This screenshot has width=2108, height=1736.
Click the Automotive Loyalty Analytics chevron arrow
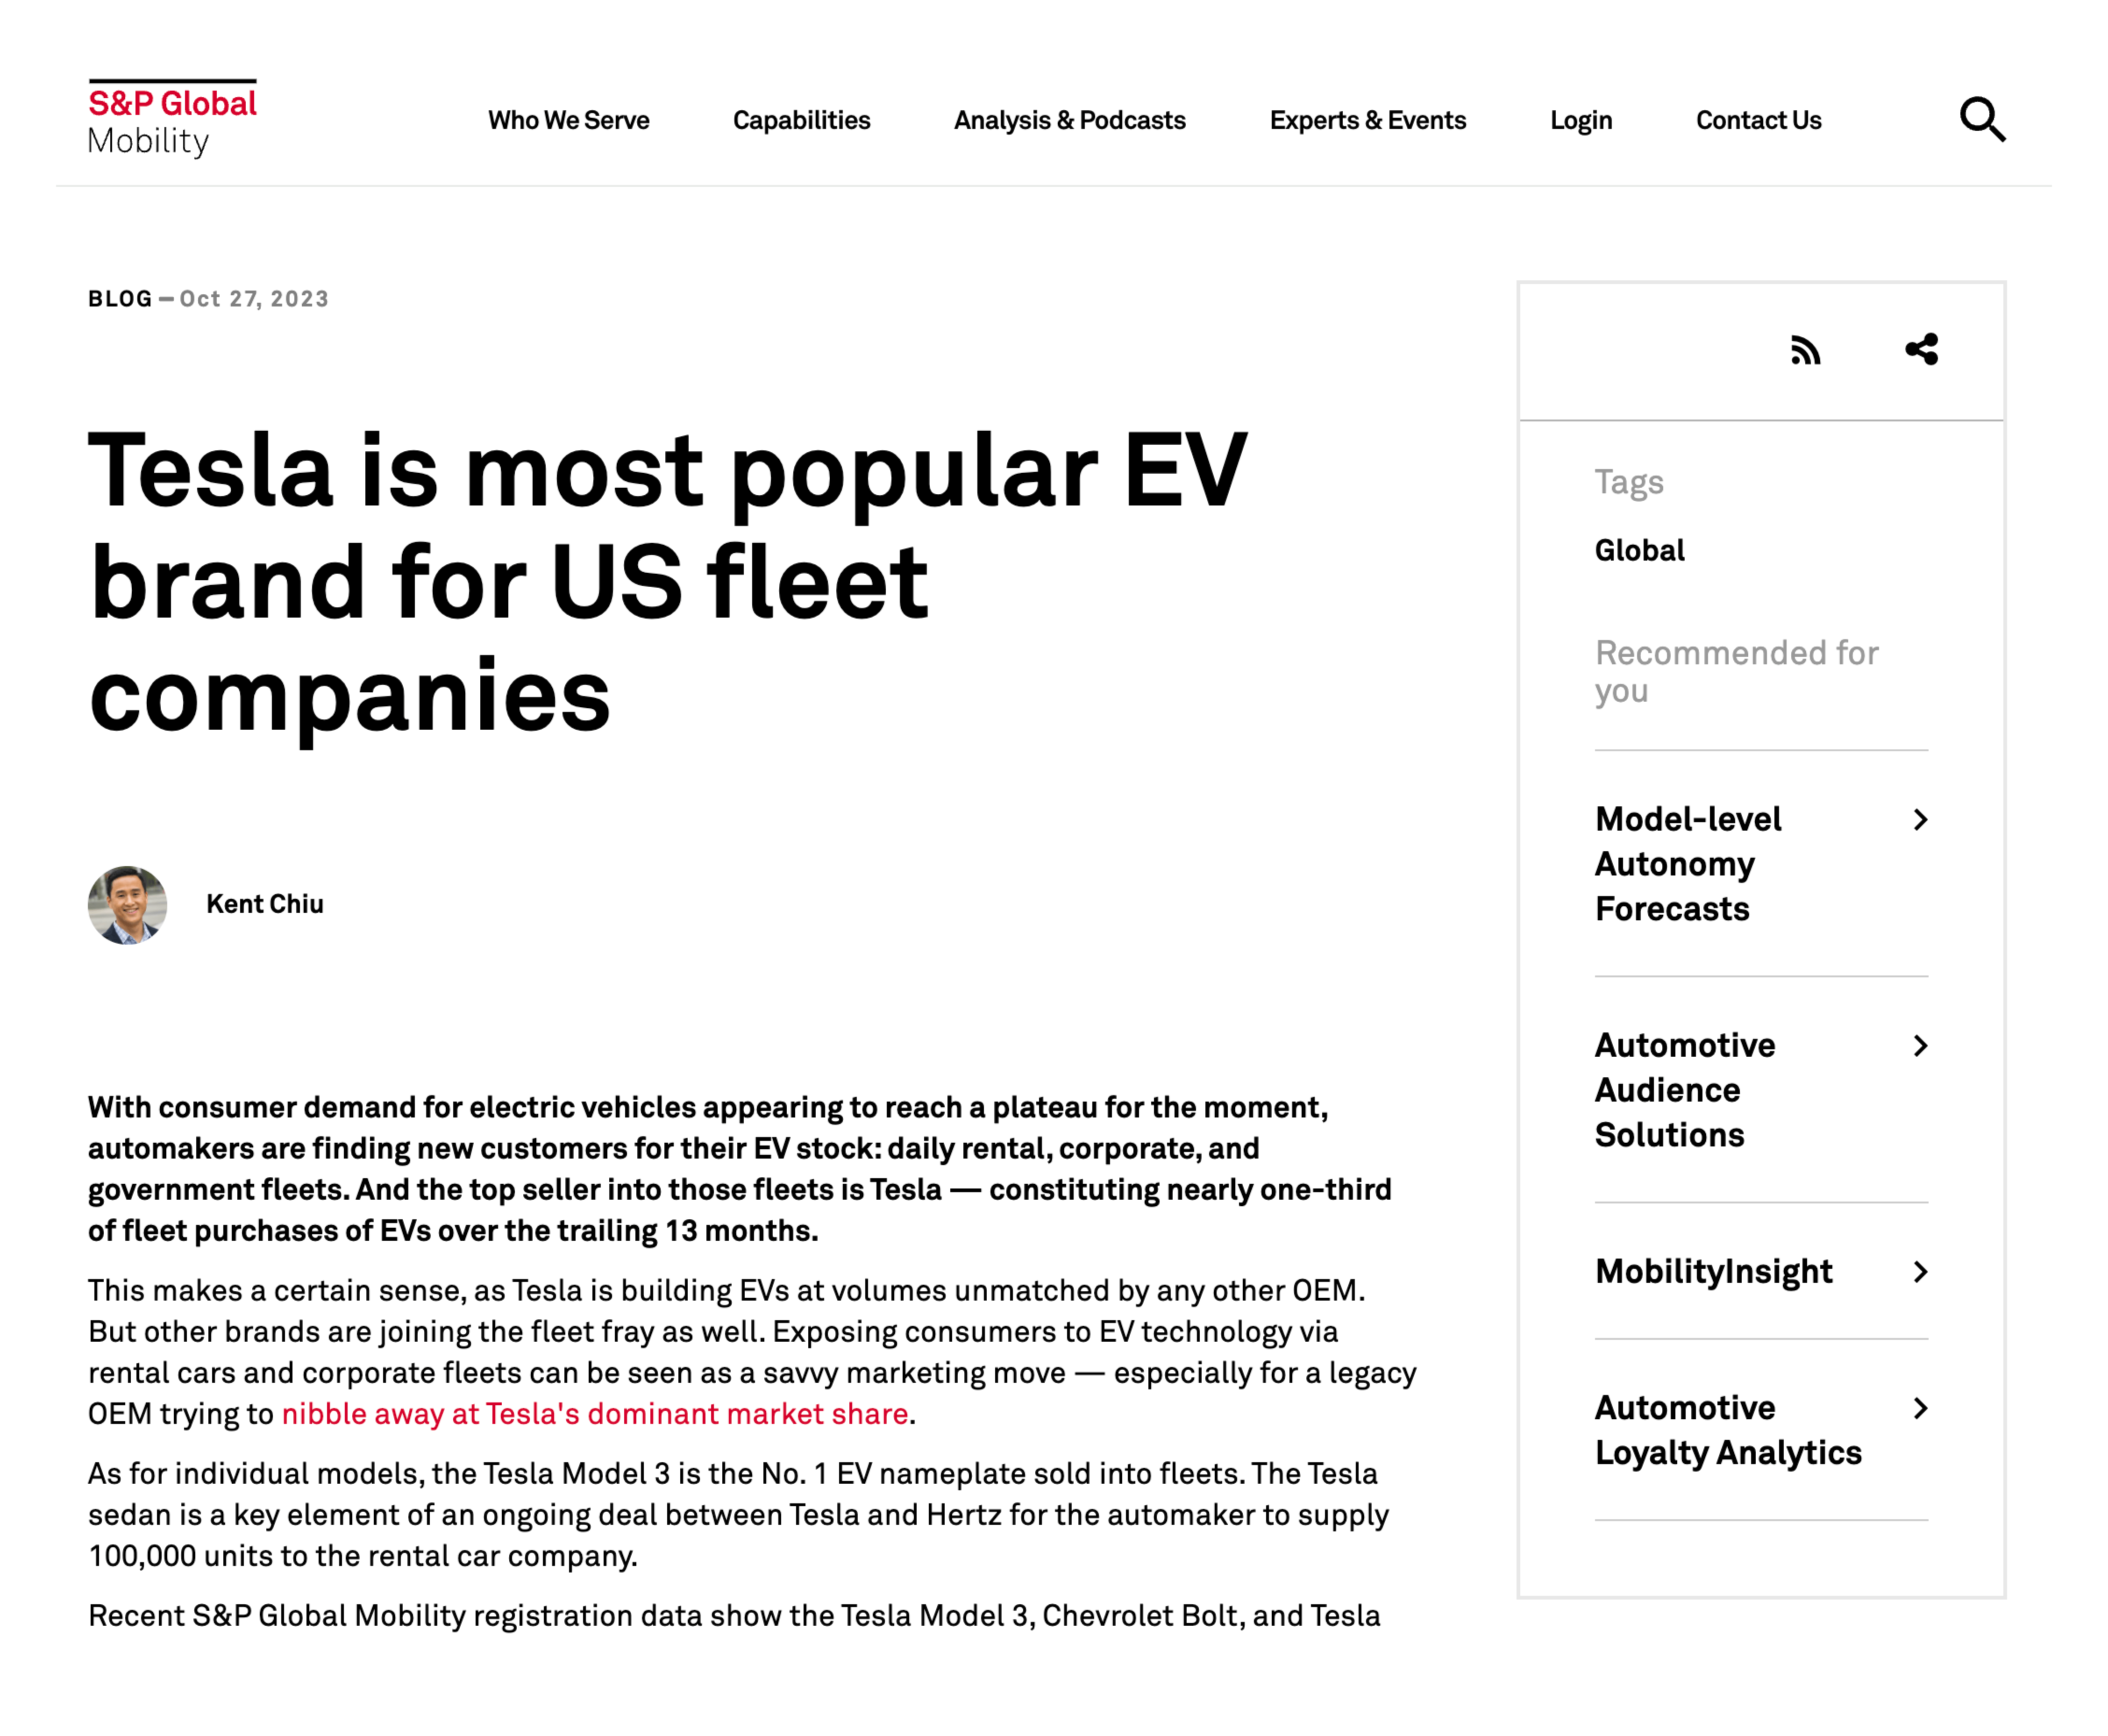pos(1919,1409)
